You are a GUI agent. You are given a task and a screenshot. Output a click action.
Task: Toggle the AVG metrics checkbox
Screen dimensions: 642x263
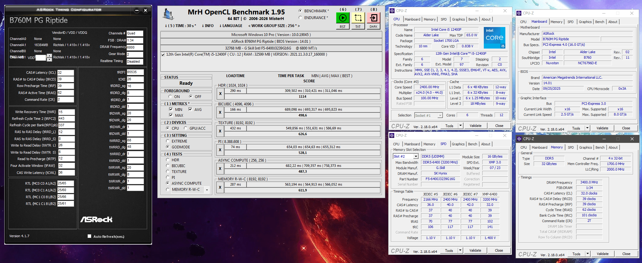coord(190,109)
